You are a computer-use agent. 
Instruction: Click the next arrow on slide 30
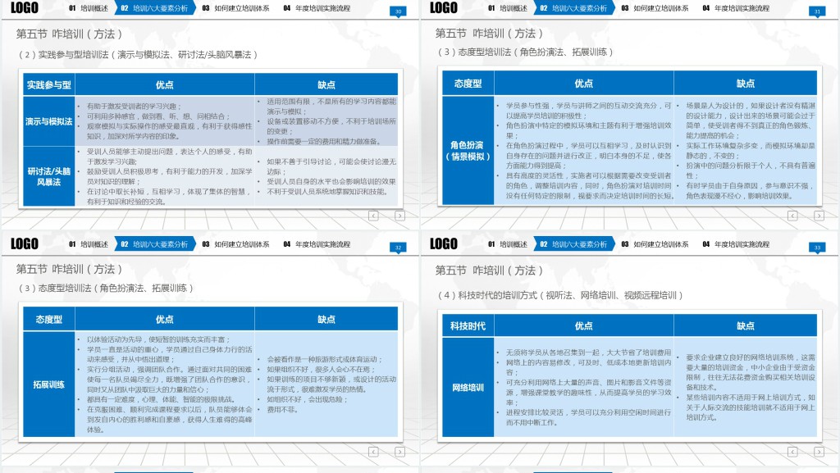pyautogui.click(x=399, y=216)
